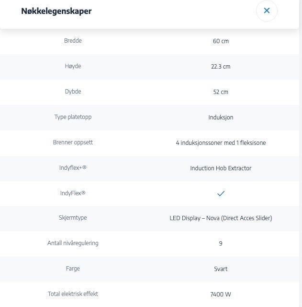
Task: Select the 52 cm depth value
Action: click(x=221, y=92)
